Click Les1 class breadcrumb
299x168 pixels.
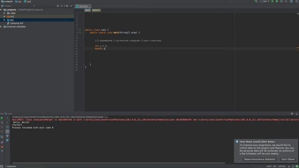87,10
